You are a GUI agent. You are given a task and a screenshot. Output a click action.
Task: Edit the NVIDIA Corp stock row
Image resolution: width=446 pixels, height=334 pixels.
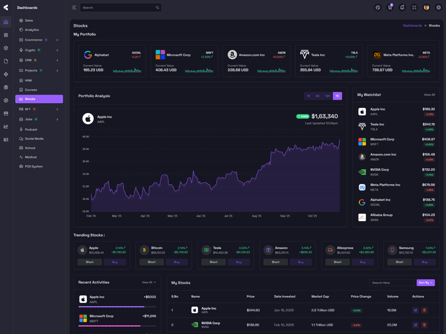(415, 325)
